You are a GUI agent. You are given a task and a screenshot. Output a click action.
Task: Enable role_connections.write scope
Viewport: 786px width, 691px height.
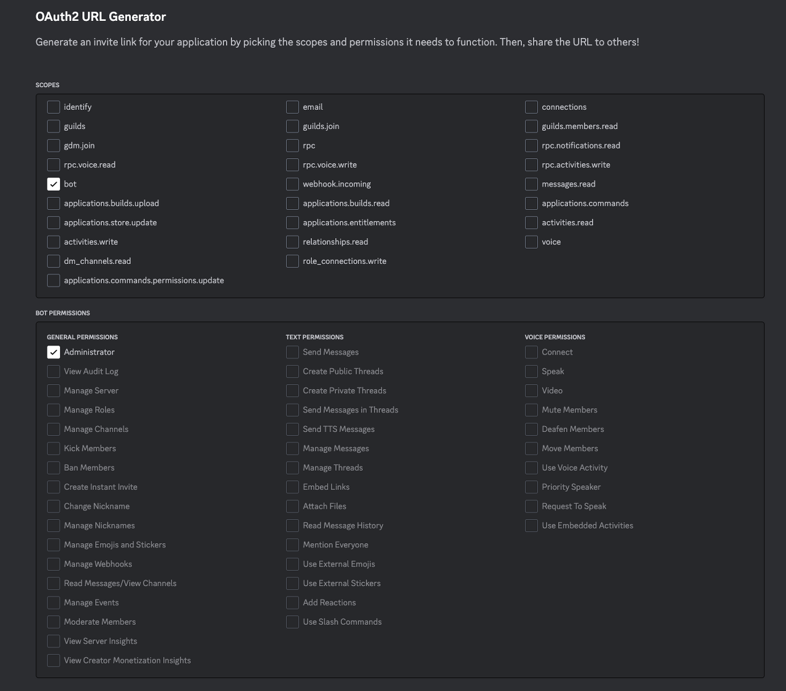pyautogui.click(x=292, y=261)
